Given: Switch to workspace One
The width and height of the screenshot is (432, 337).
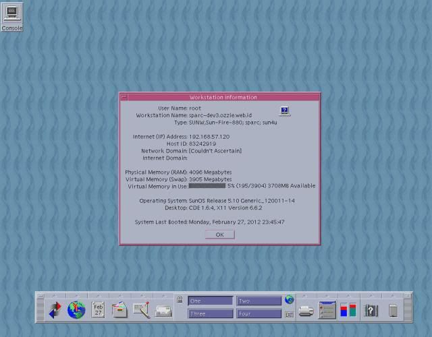Looking at the screenshot, I should (210, 301).
